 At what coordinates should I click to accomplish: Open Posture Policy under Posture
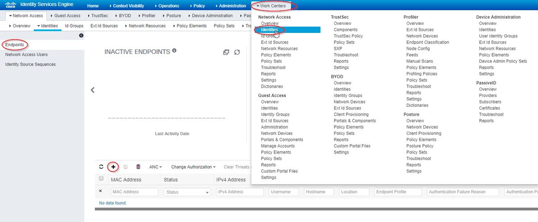pyautogui.click(x=420, y=146)
